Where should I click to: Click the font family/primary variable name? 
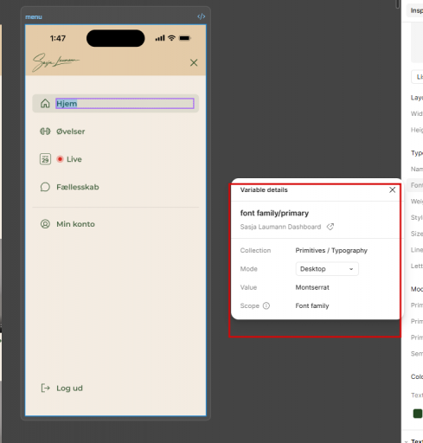click(x=274, y=213)
